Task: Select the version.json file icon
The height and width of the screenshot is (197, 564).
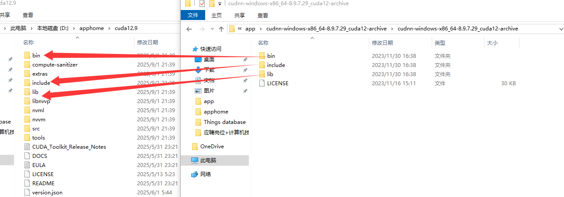Action: [x=27, y=192]
